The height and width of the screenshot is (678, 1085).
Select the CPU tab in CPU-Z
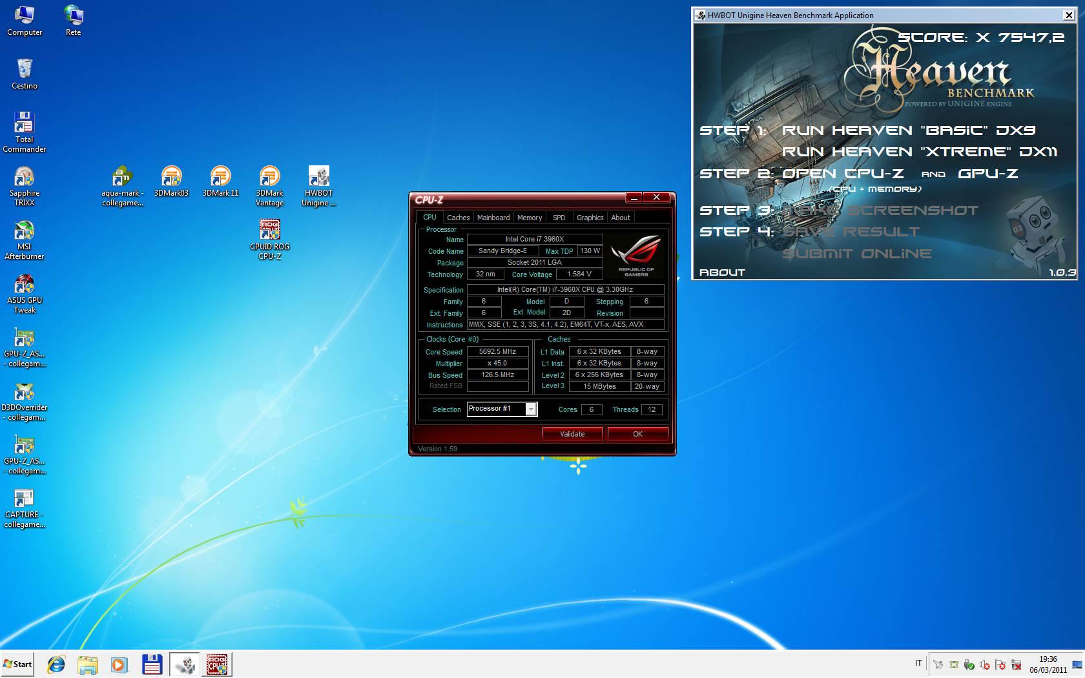tap(429, 218)
